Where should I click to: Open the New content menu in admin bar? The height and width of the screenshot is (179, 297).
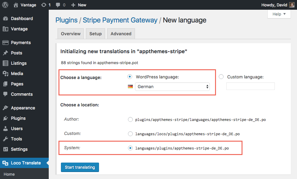[x=79, y=5]
